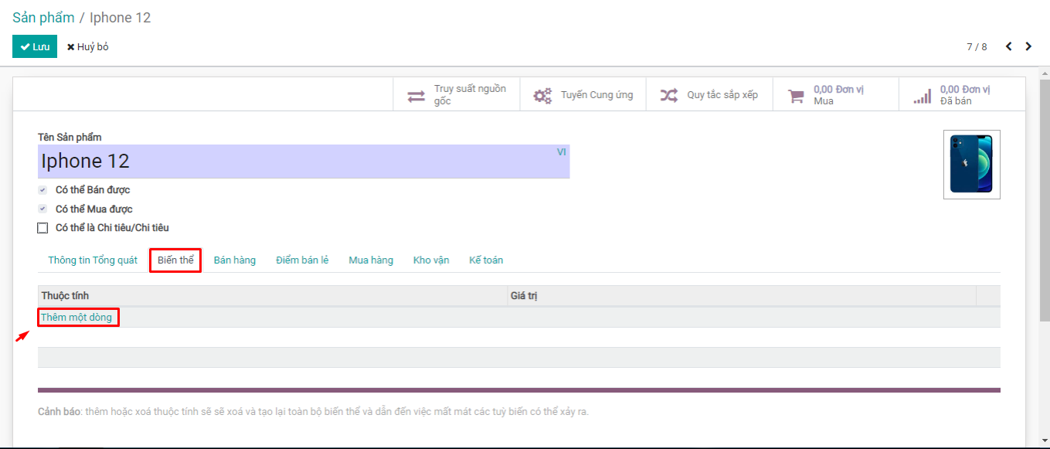Screen dimensions: 1050x449
Task: Click the pager counter 7 / 8
Action: coord(977,46)
